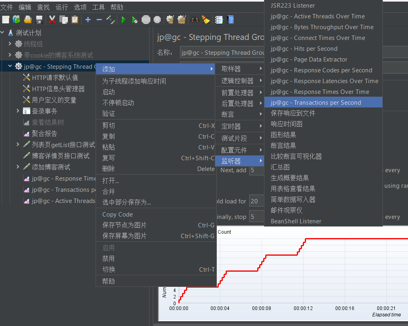Click the finally, stop 5 field
408x326 pixels.
pos(256,217)
